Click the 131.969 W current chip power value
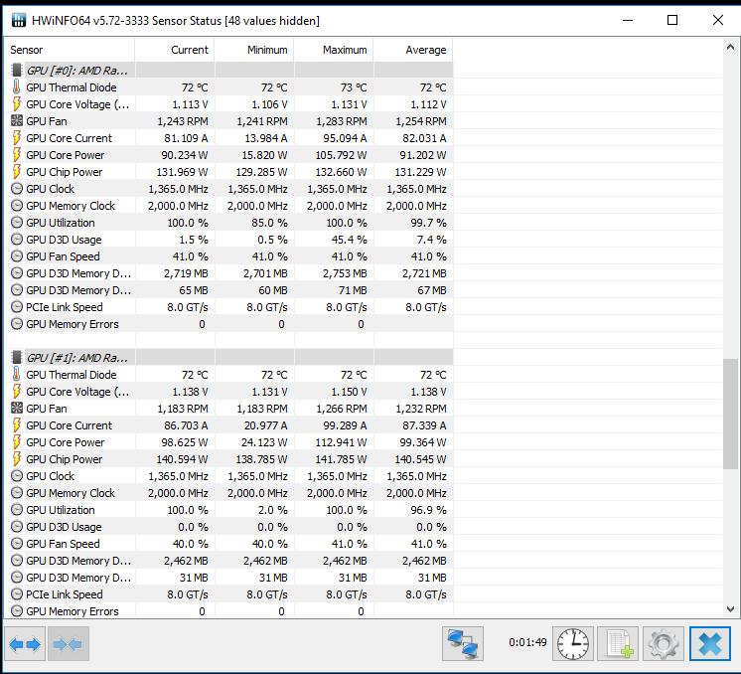 click(182, 172)
